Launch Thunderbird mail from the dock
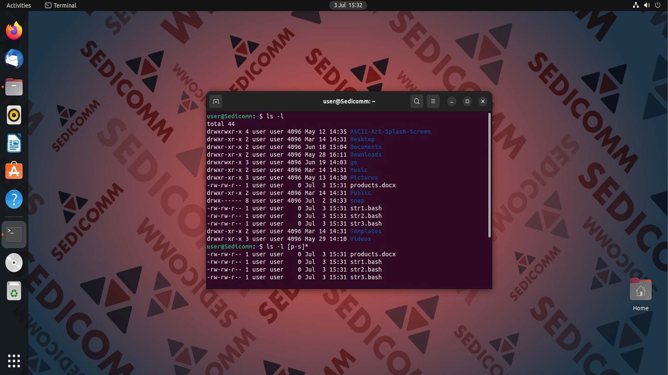Screen dimensions: 668x375 tap(14, 59)
